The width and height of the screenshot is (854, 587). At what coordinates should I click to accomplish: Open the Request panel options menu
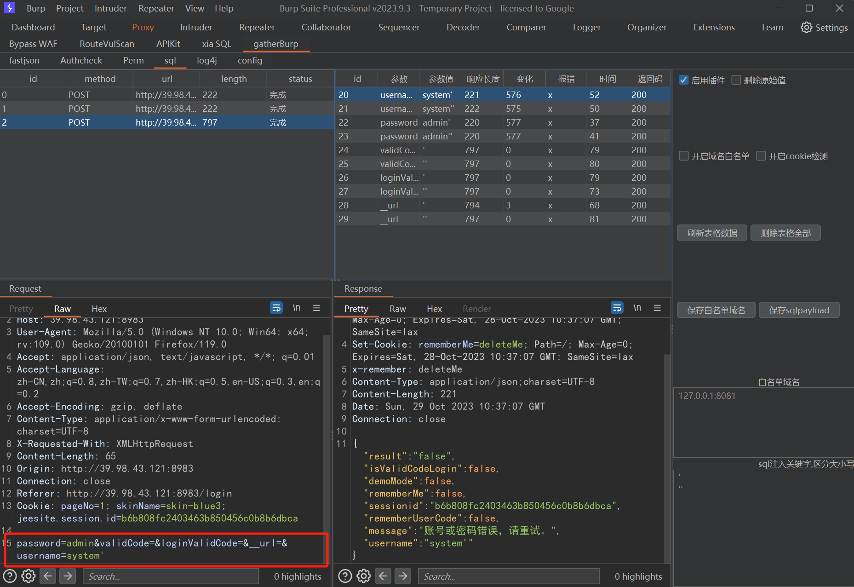tap(316, 308)
